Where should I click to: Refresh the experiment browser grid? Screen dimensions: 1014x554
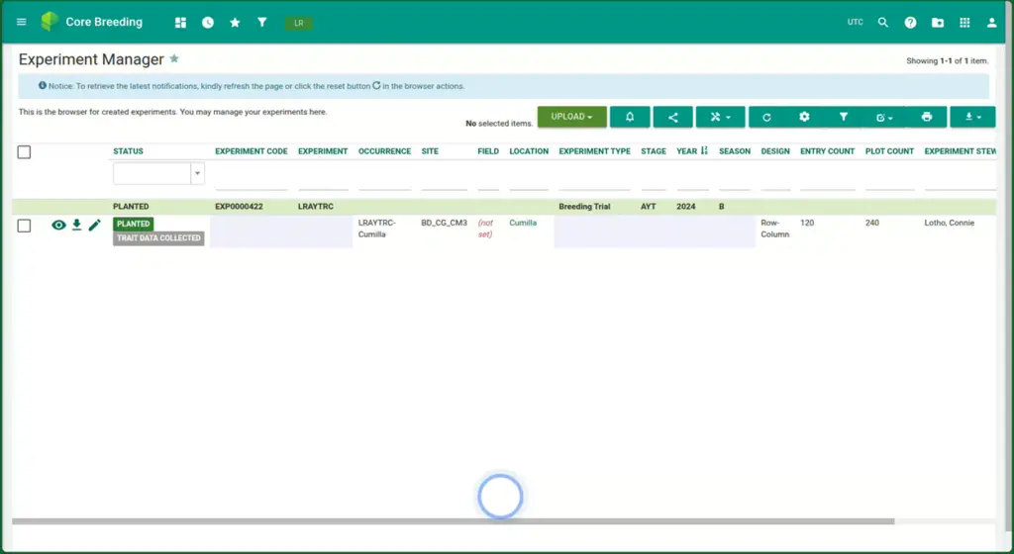pyautogui.click(x=766, y=117)
